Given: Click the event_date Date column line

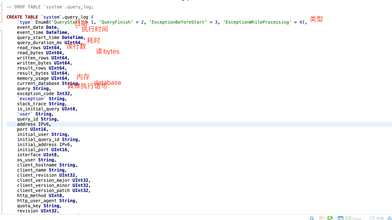Looking at the screenshot, I should (x=38, y=27).
